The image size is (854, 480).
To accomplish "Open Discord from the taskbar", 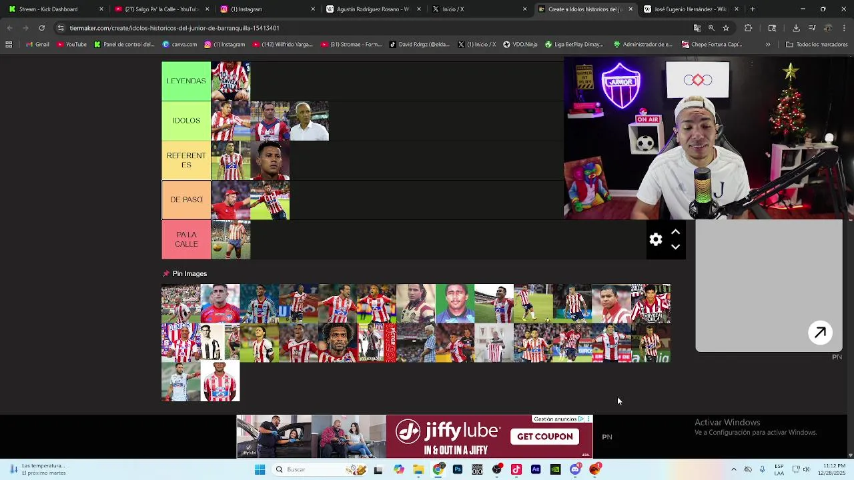I will click(x=575, y=469).
